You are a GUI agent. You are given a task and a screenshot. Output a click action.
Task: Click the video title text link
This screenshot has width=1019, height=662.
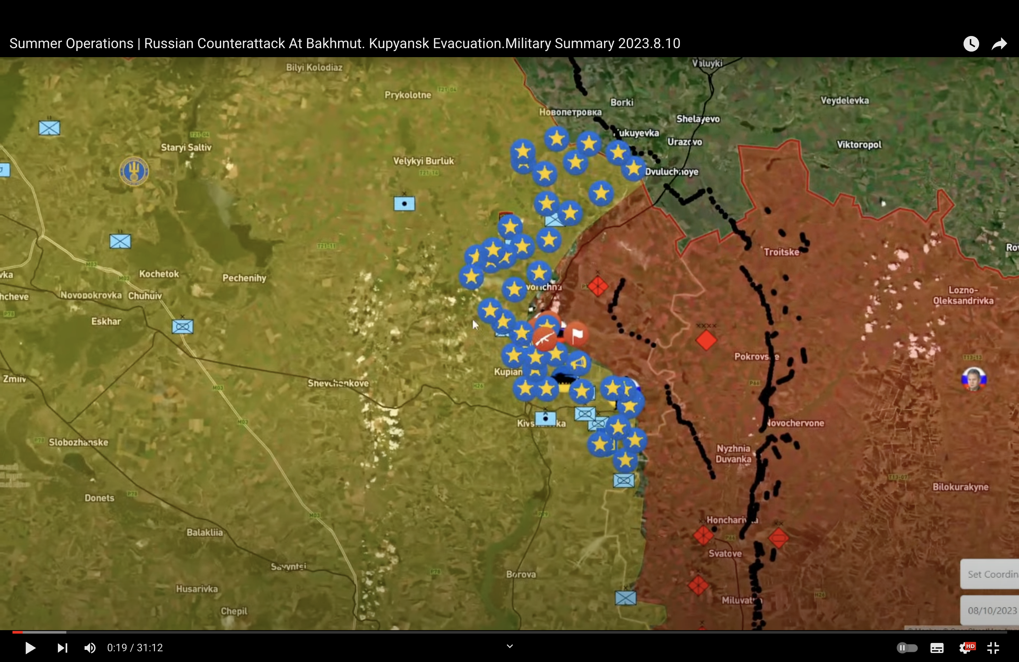click(345, 44)
